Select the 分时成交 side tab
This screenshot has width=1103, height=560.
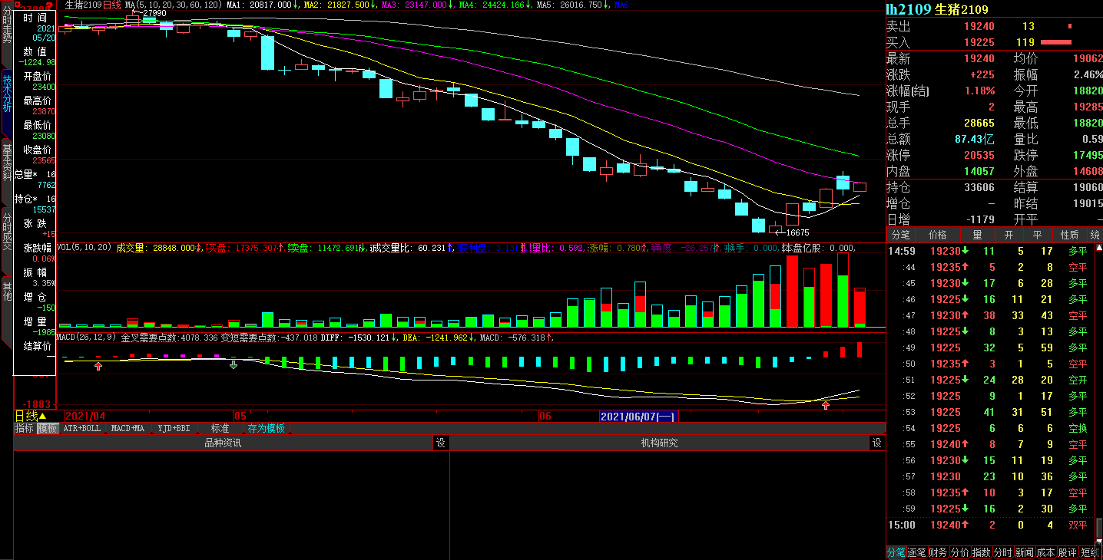[x=7, y=232]
